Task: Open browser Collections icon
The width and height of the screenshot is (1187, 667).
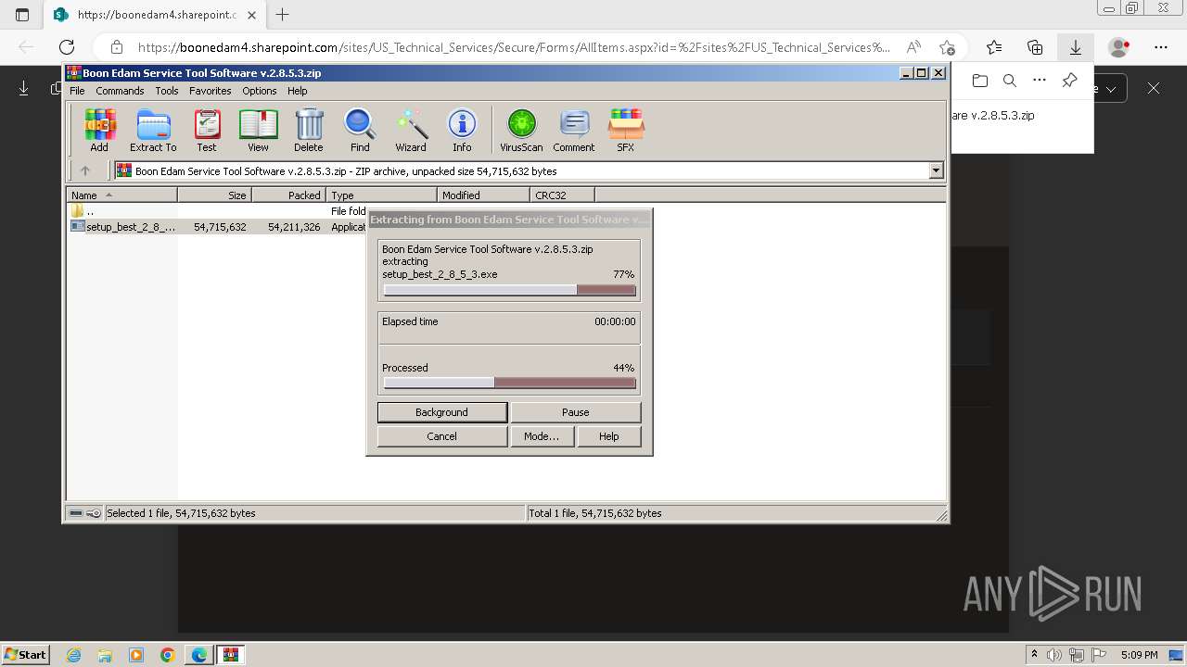Action: tap(1035, 47)
